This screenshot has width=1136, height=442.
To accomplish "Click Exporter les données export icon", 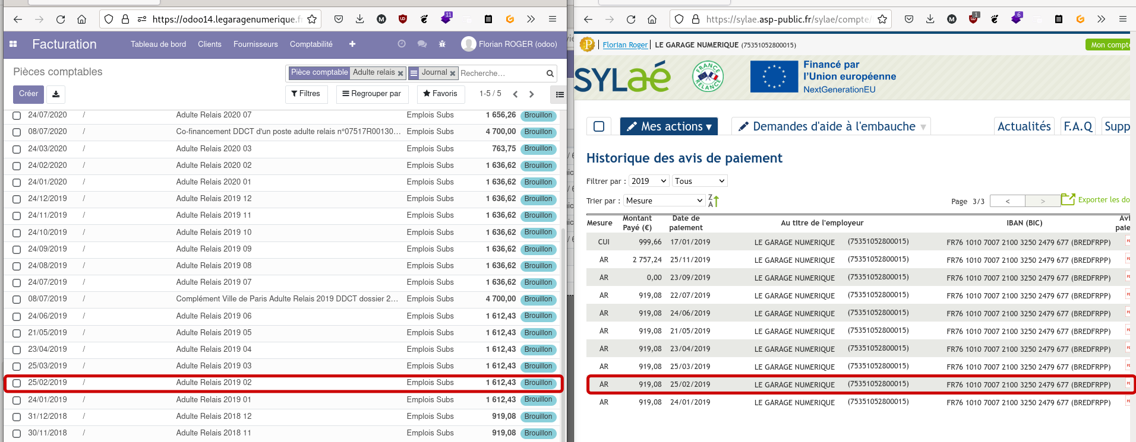I will [x=1068, y=199].
